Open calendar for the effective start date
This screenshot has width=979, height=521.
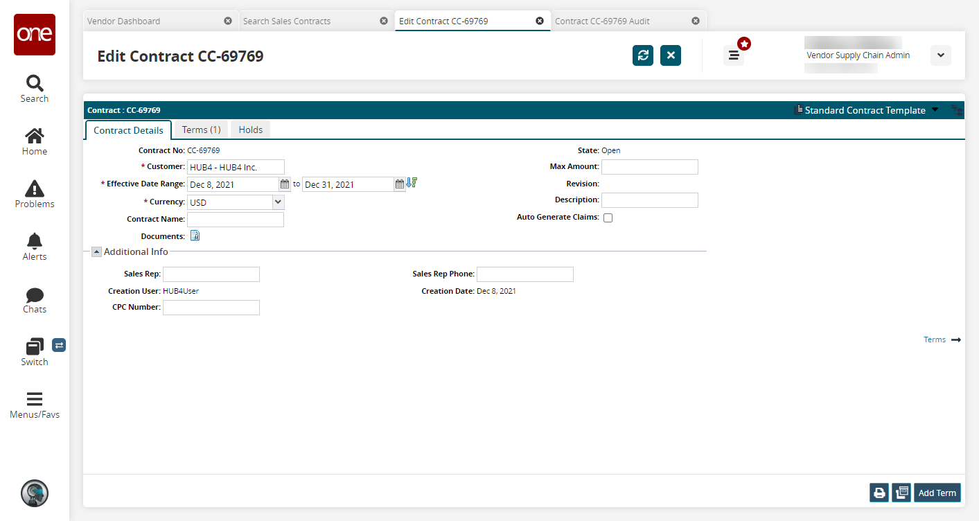(285, 184)
